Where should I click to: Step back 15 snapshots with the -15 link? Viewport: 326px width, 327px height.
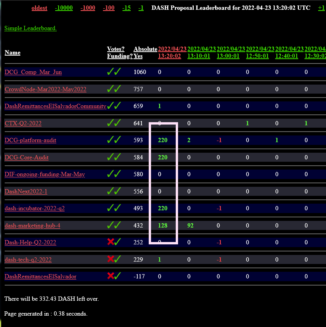pos(126,8)
